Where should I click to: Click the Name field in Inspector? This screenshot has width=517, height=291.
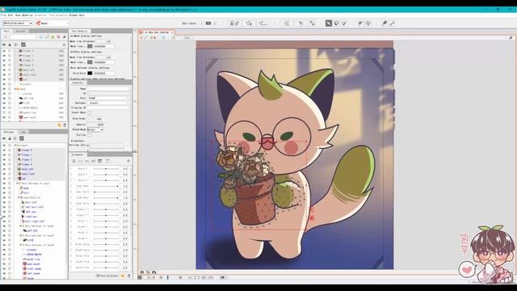tap(108, 89)
